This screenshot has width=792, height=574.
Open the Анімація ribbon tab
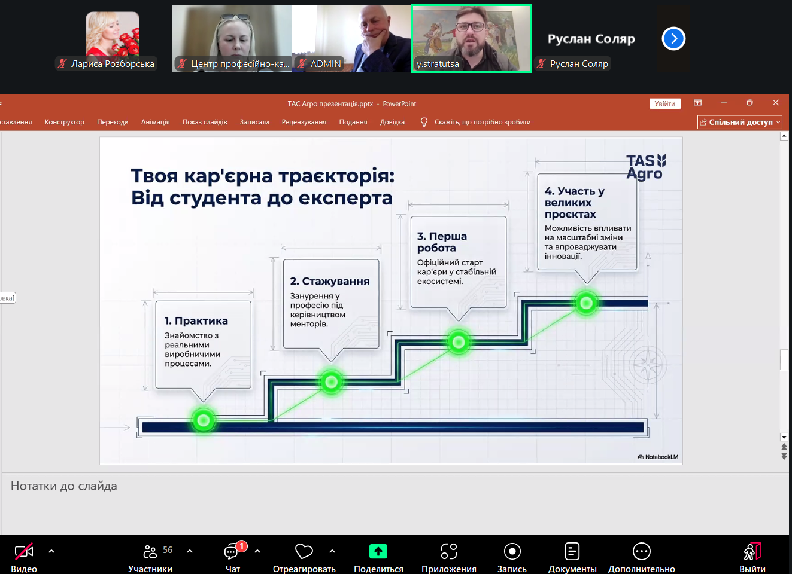coord(155,122)
